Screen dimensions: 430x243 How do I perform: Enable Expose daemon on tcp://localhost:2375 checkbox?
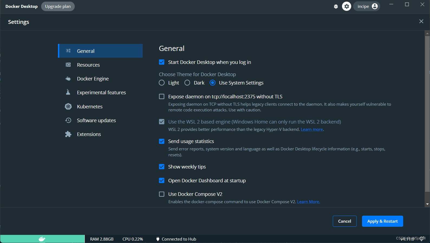(162, 96)
